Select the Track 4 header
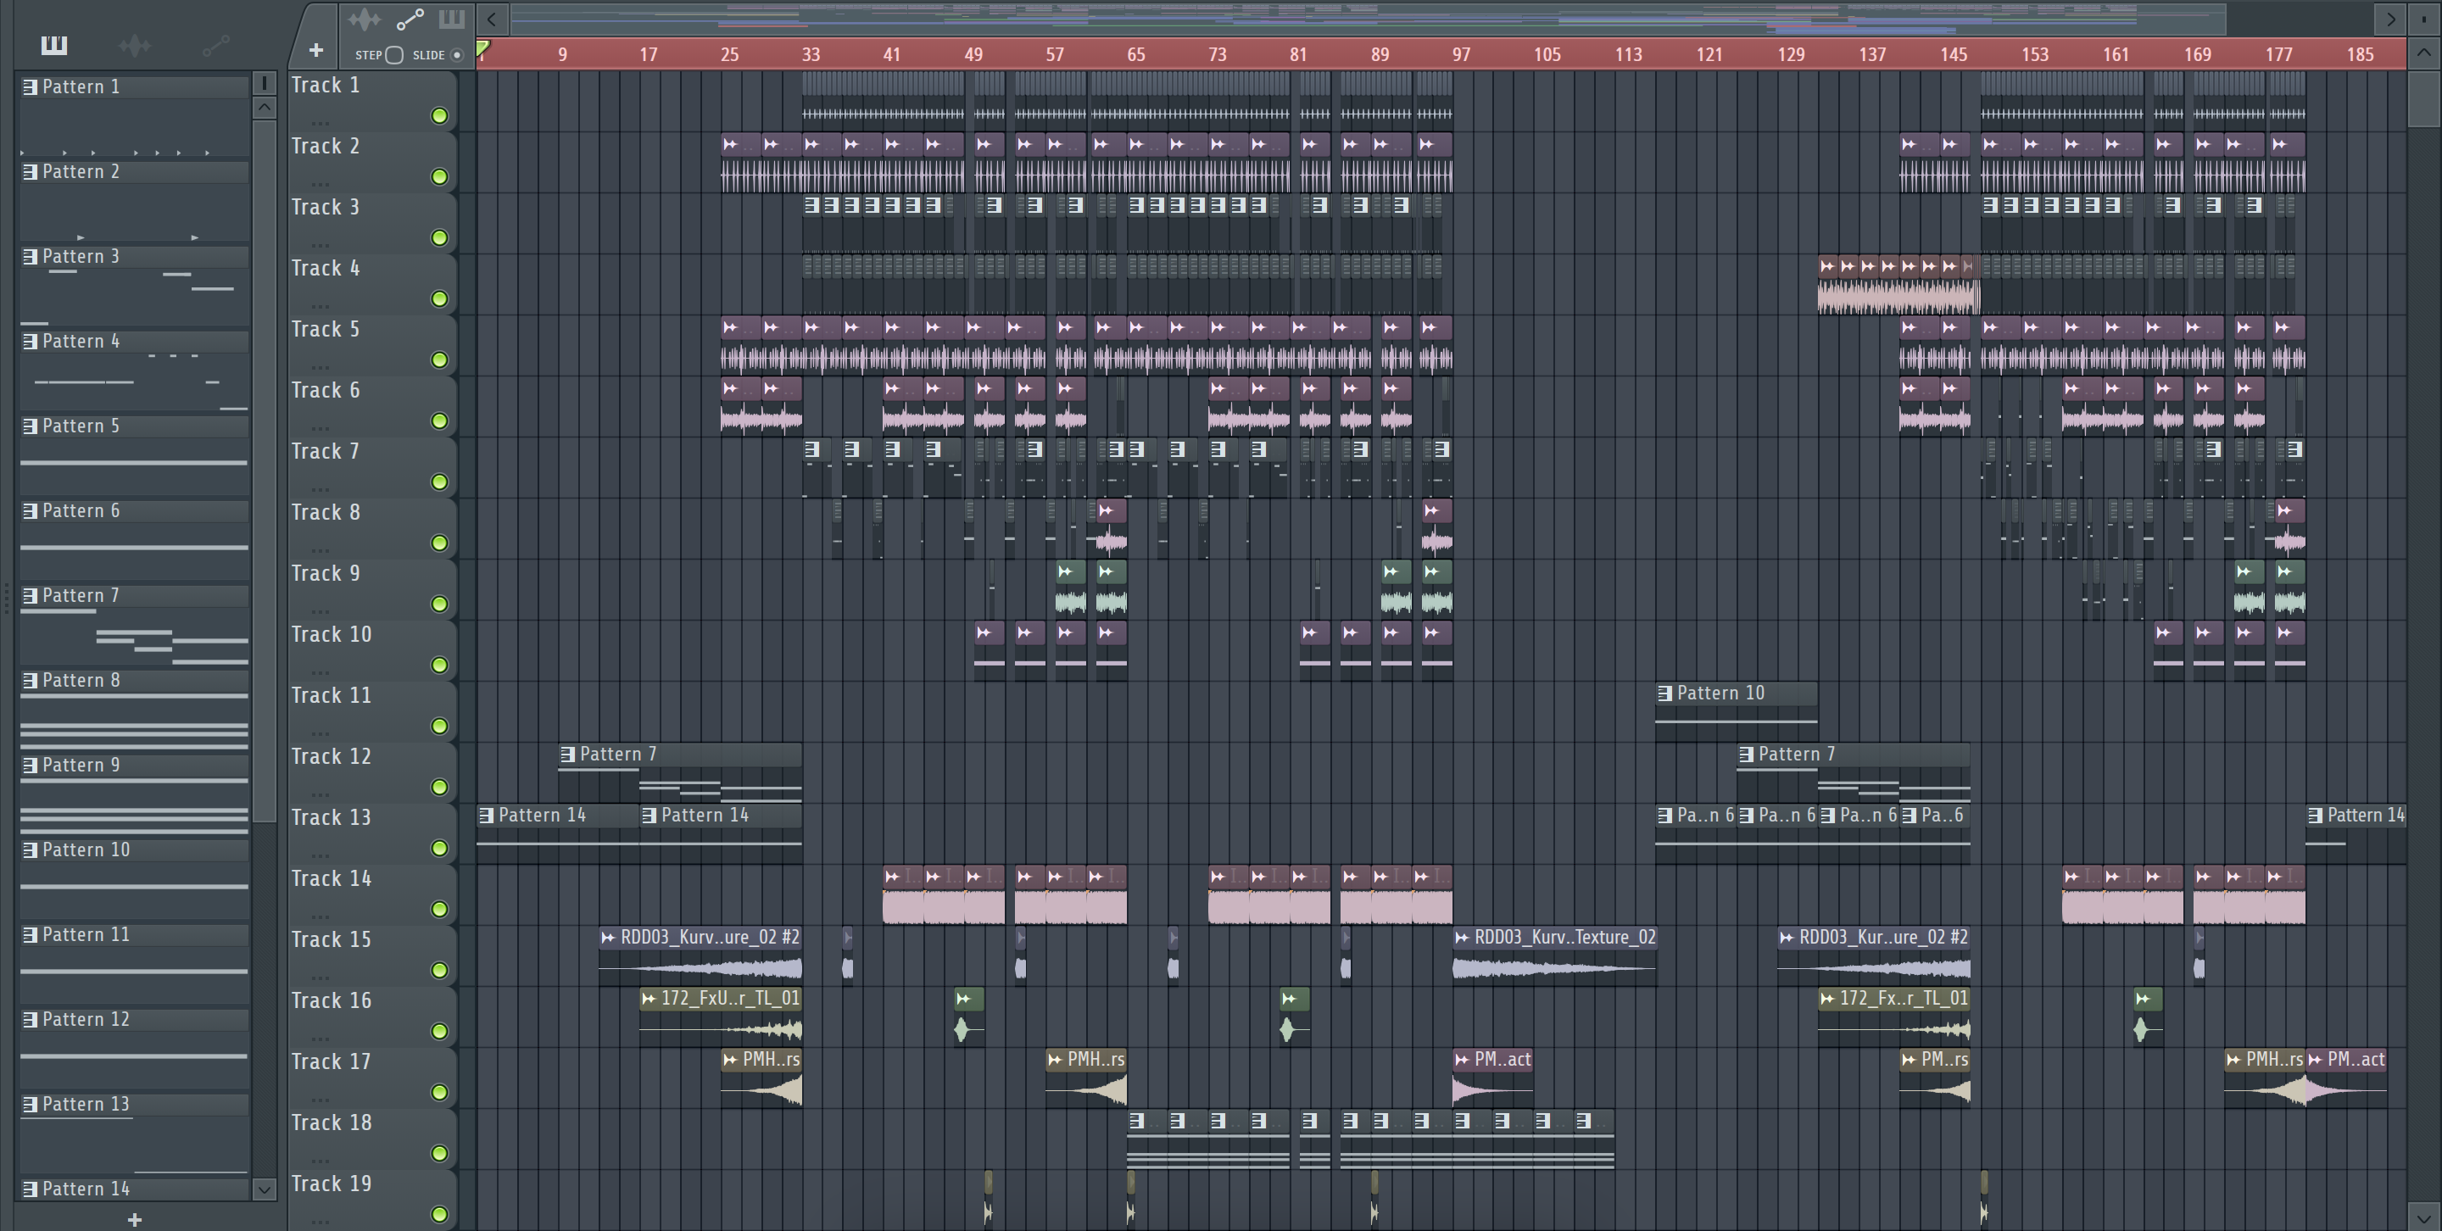The image size is (2442, 1231). (x=372, y=284)
